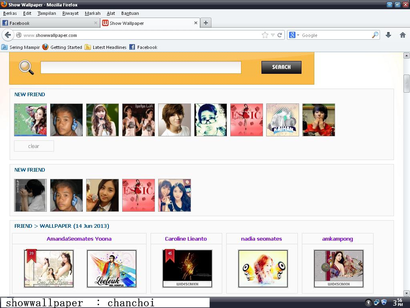Click the wallpaper search text field
The height and width of the screenshot is (308, 410).
[x=141, y=67]
